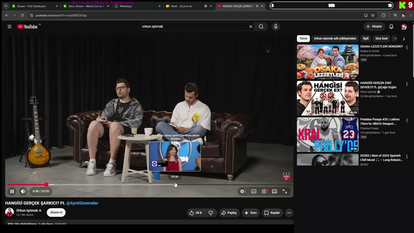414x233 pixels.
Task: Mute the video volume
Action: [23, 191]
